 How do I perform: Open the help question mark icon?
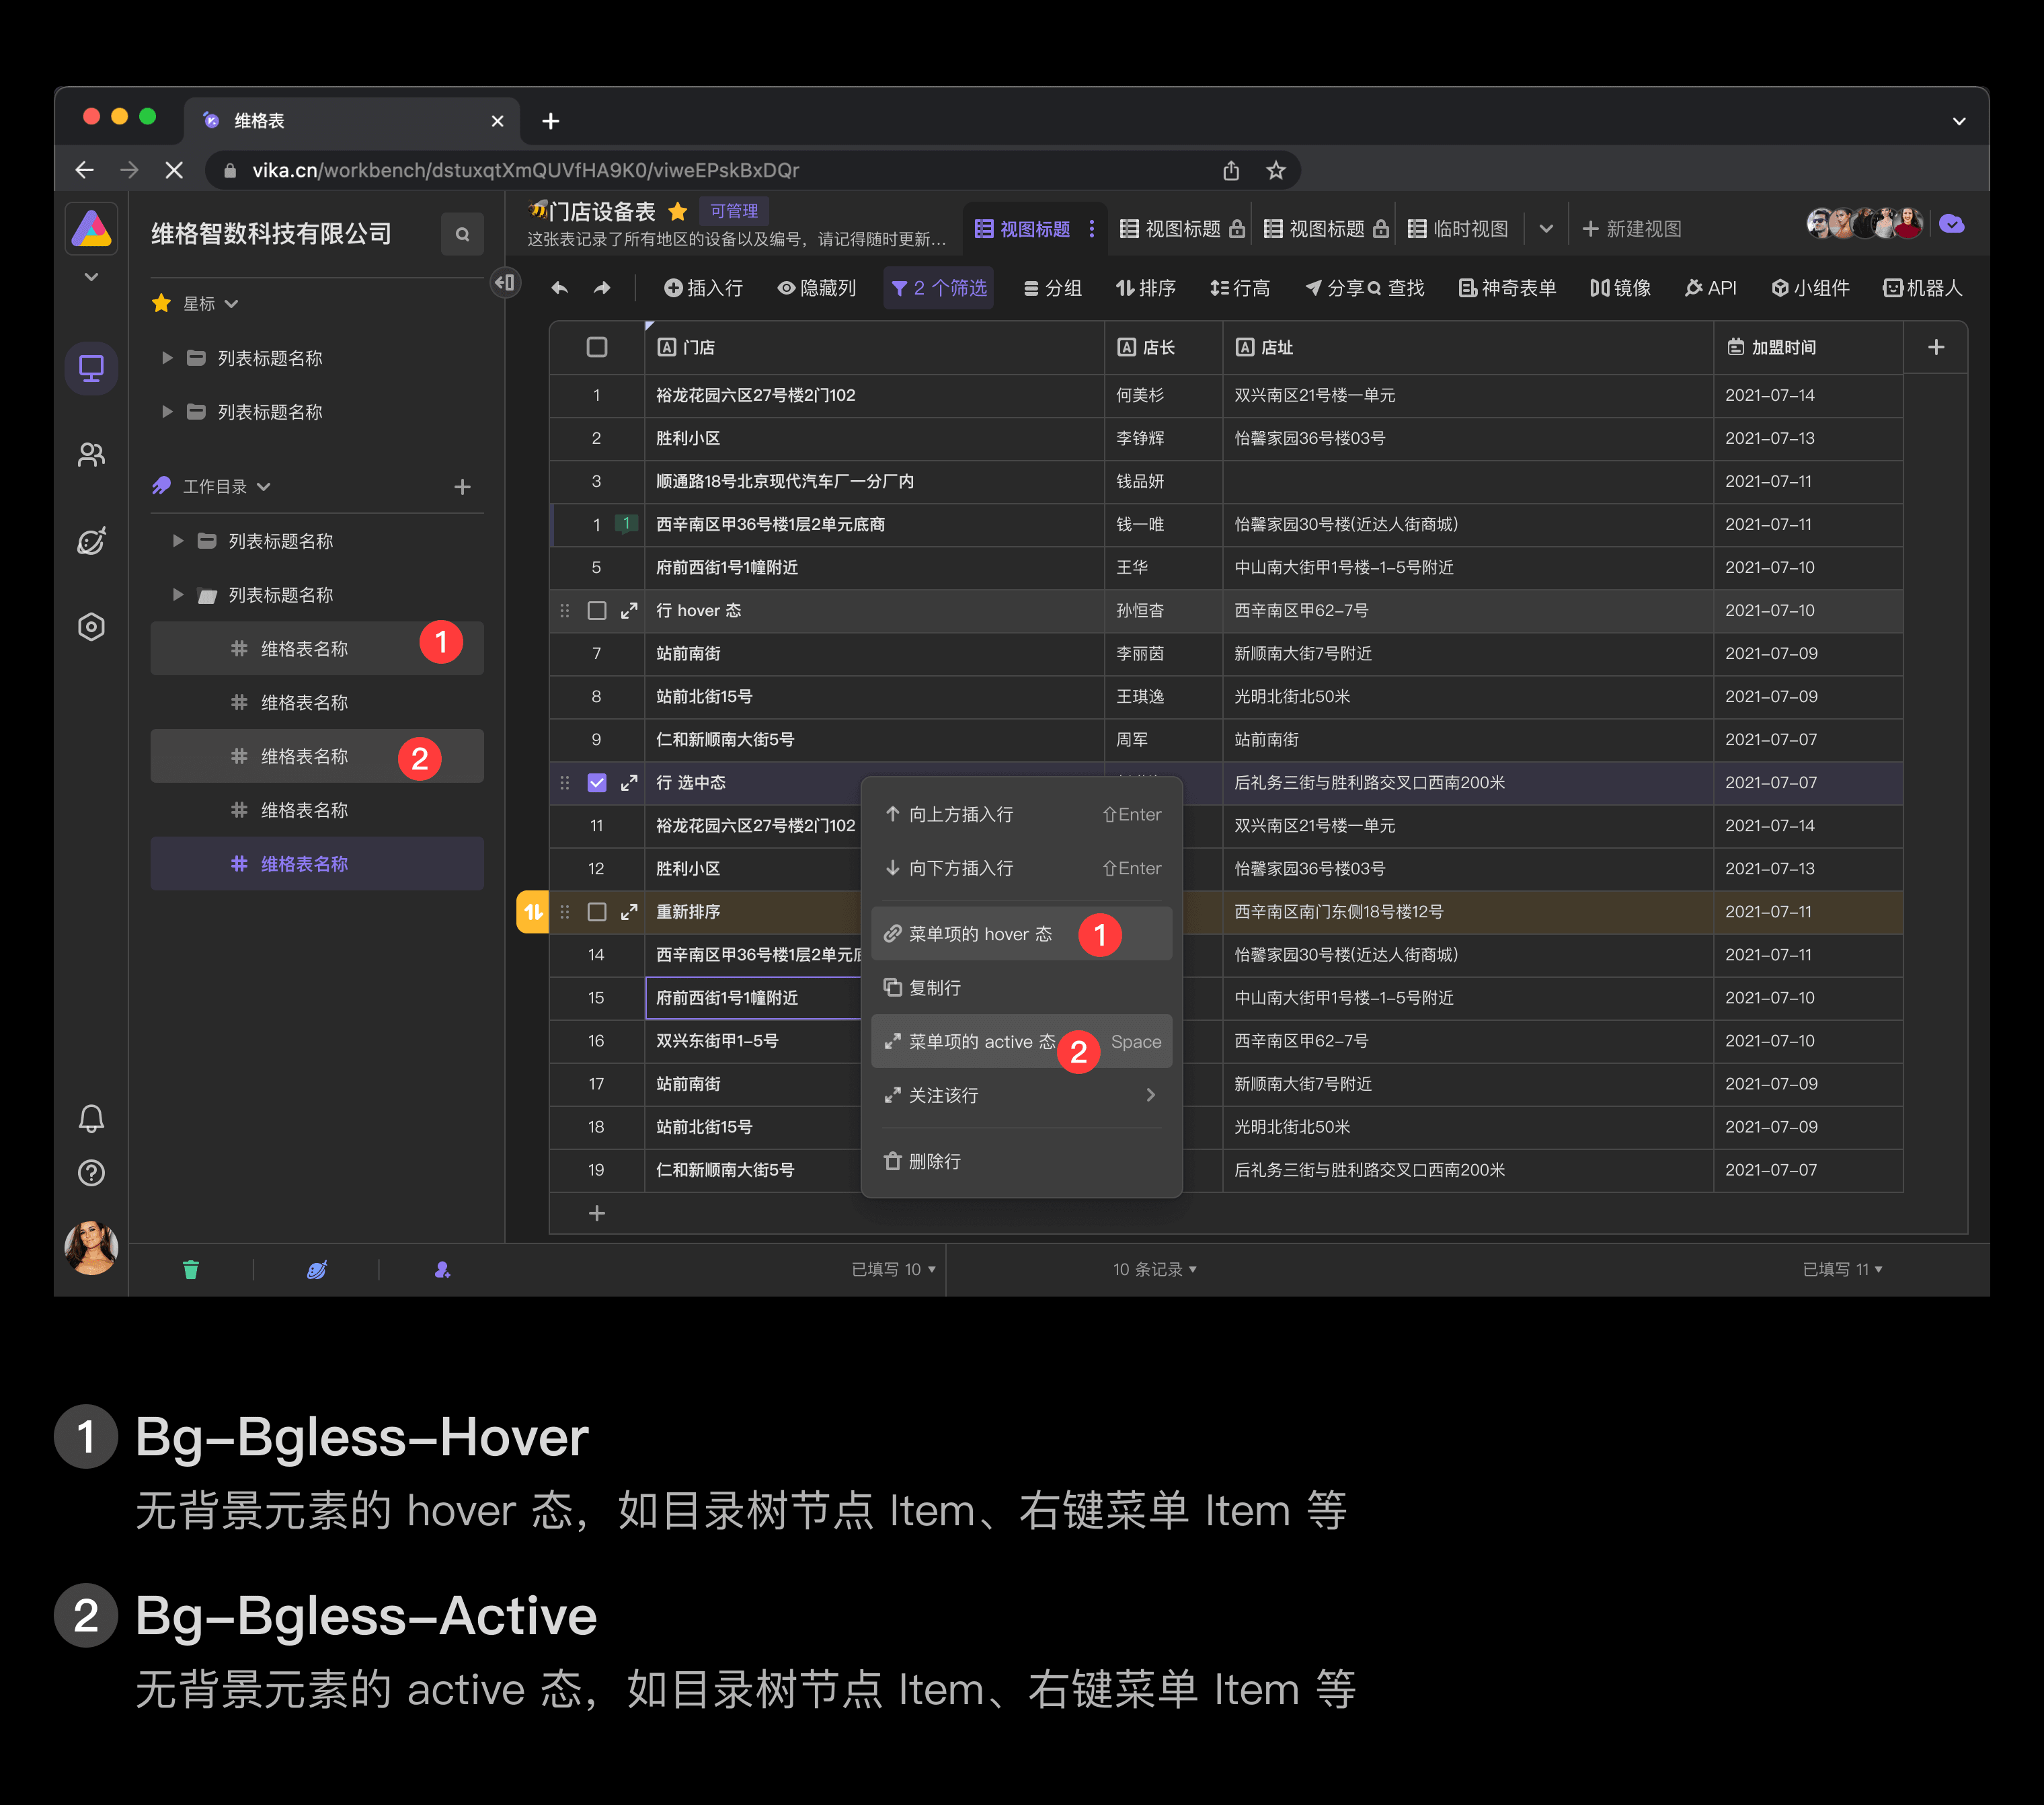click(91, 1172)
